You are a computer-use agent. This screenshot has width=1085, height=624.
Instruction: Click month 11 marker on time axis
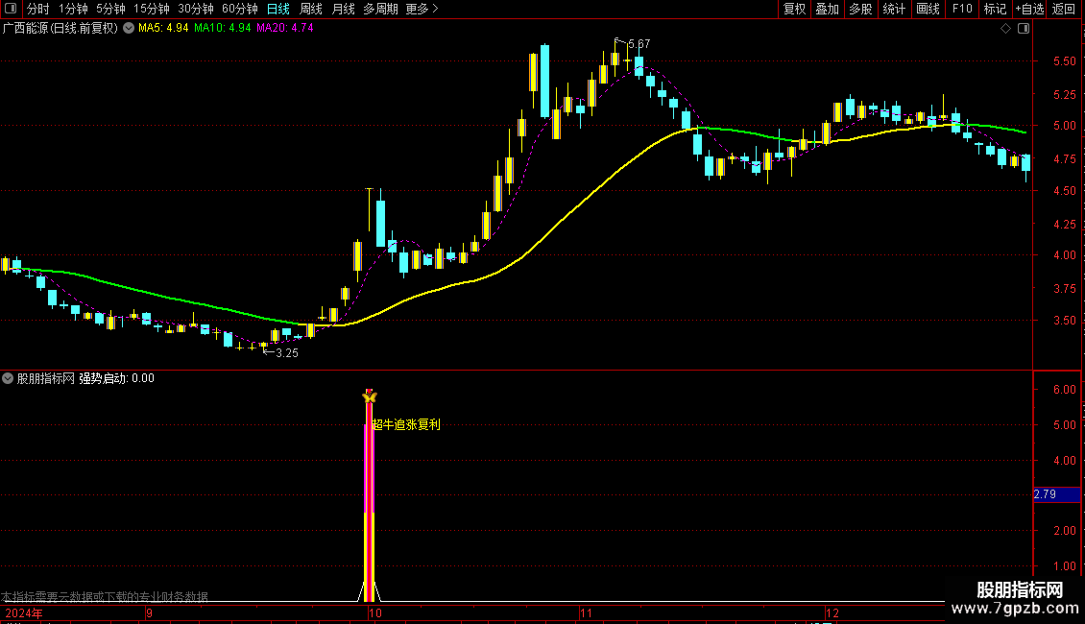pos(586,613)
